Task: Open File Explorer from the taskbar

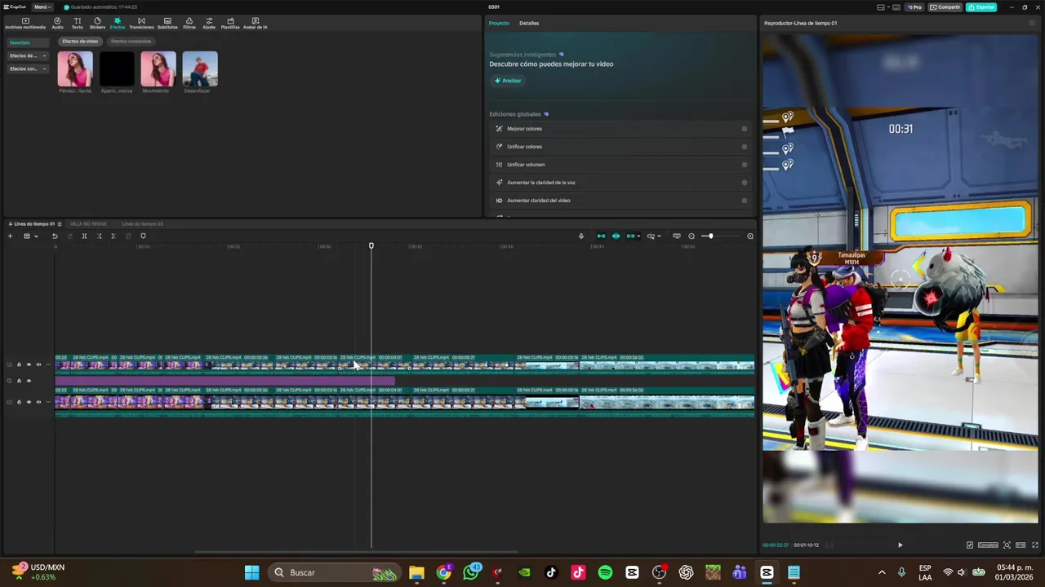Action: (416, 572)
